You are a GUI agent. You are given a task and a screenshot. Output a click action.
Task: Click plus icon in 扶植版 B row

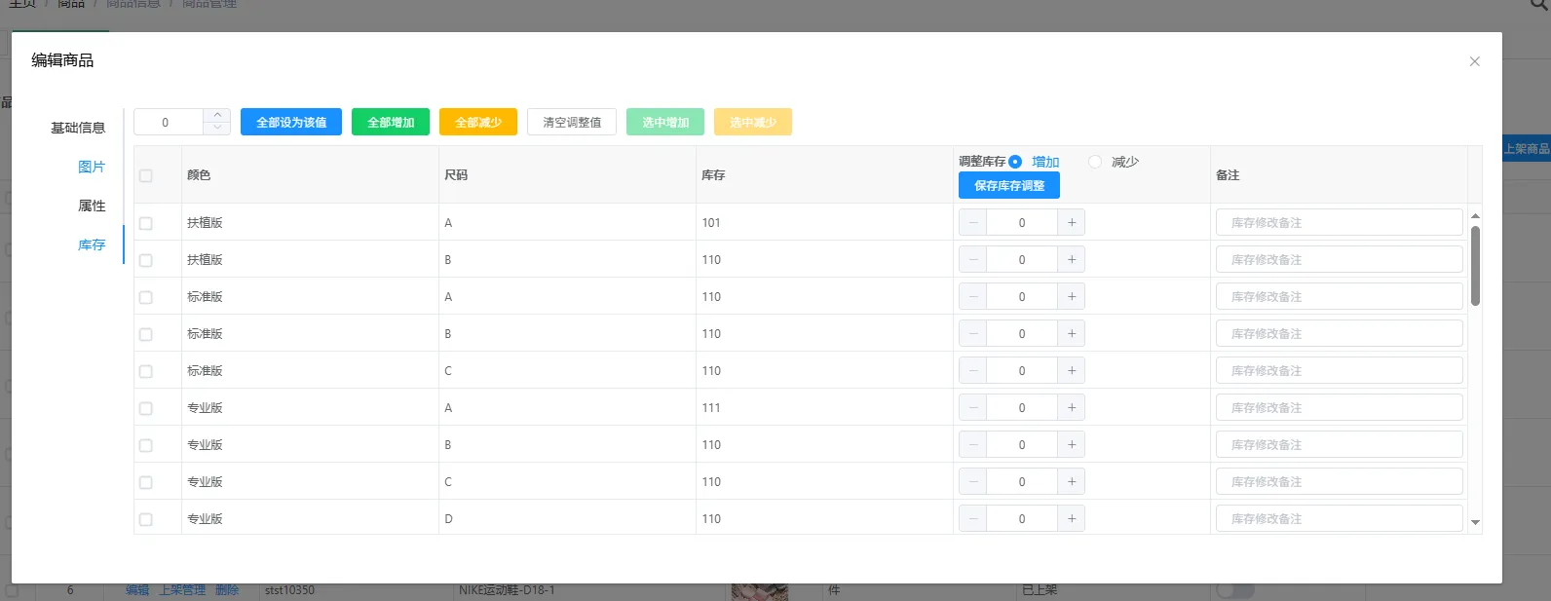pyautogui.click(x=1071, y=260)
